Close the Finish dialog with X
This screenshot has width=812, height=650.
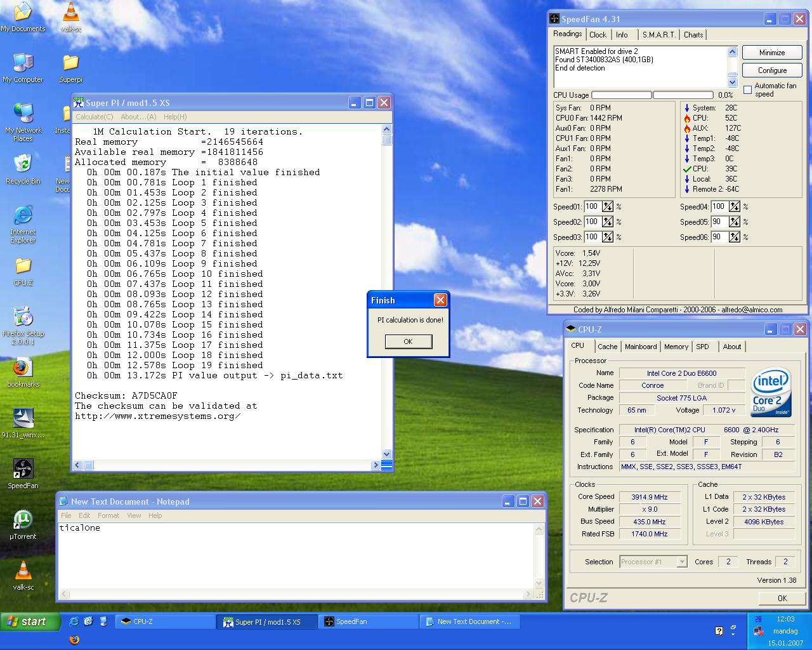[x=440, y=300]
